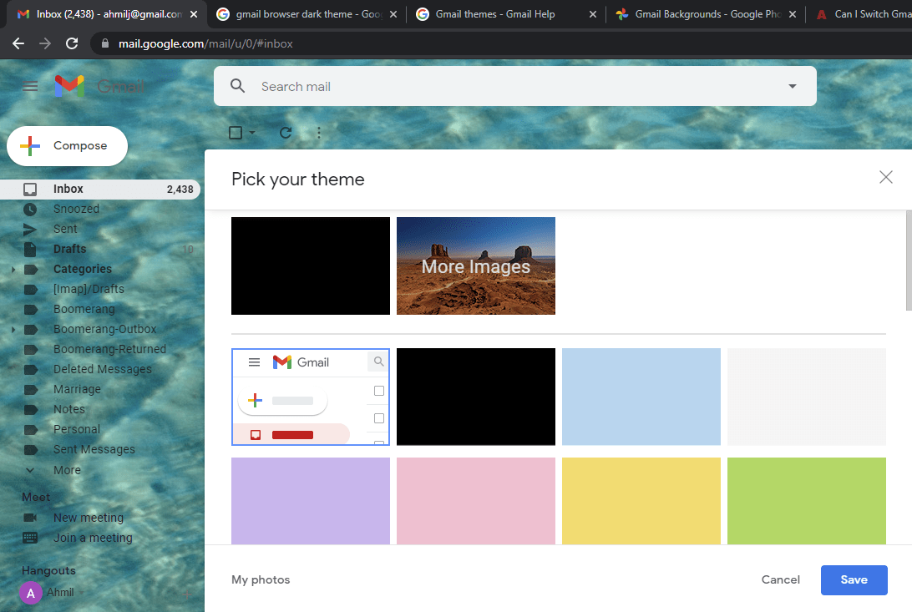Open Sent Messages label
This screenshot has width=912, height=612.
[94, 450]
